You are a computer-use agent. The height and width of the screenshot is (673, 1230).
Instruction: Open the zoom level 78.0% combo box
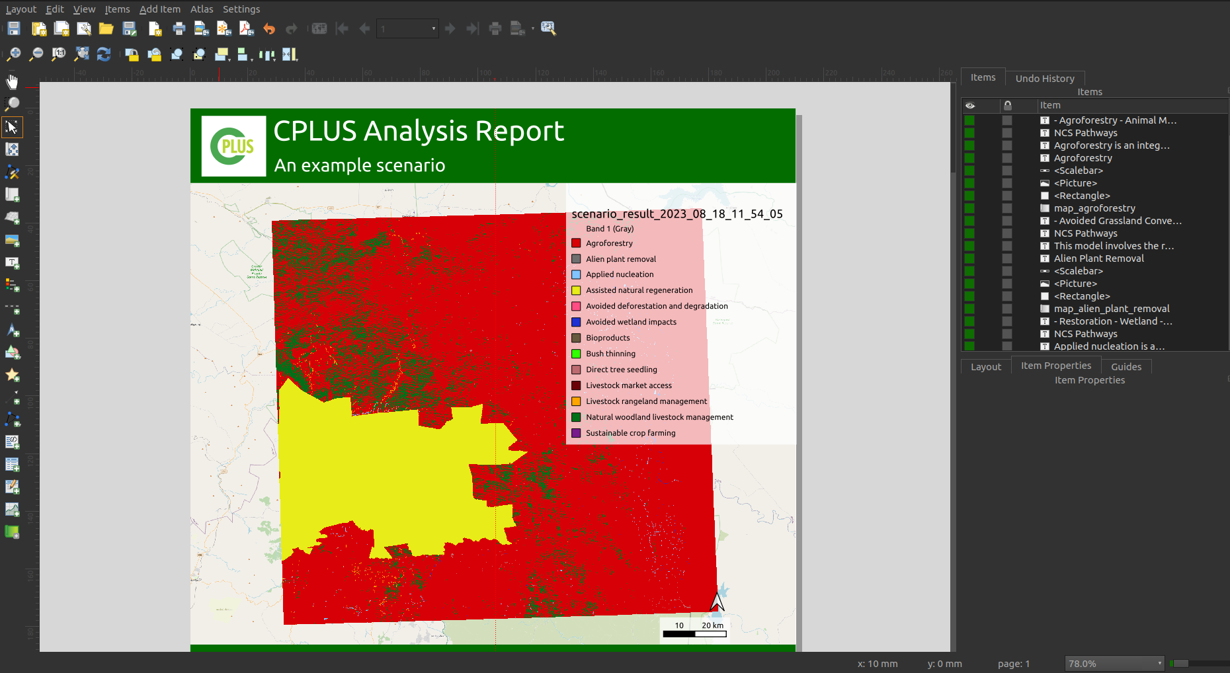[x=1114, y=664]
